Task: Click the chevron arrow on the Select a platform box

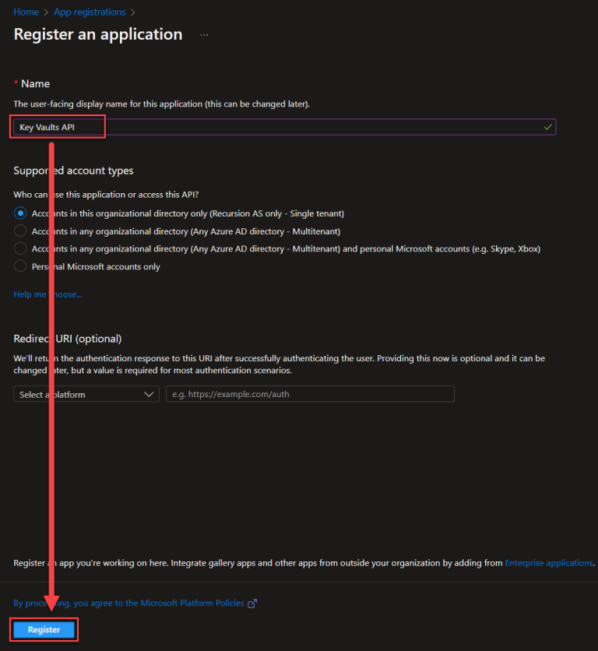Action: coord(149,394)
